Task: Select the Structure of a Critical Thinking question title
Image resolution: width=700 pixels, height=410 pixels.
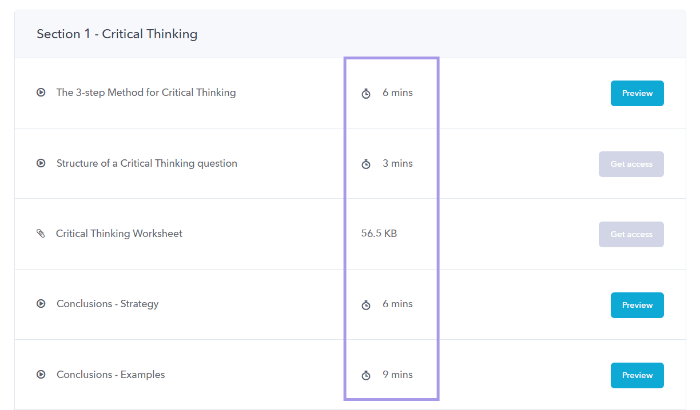Action: (x=146, y=163)
